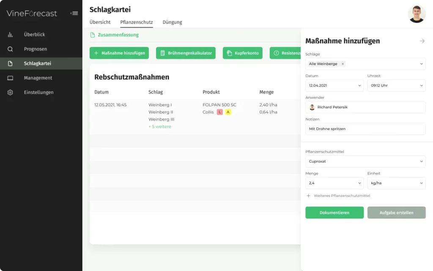Click the Management laptop icon
Image resolution: width=433 pixels, height=271 pixels.
pyautogui.click(x=10, y=78)
